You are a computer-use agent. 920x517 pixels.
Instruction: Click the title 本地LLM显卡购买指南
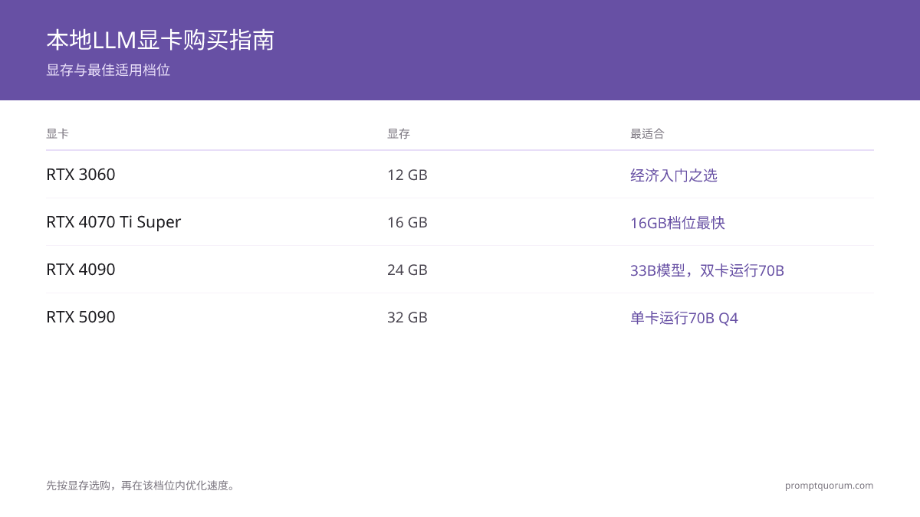[x=160, y=40]
